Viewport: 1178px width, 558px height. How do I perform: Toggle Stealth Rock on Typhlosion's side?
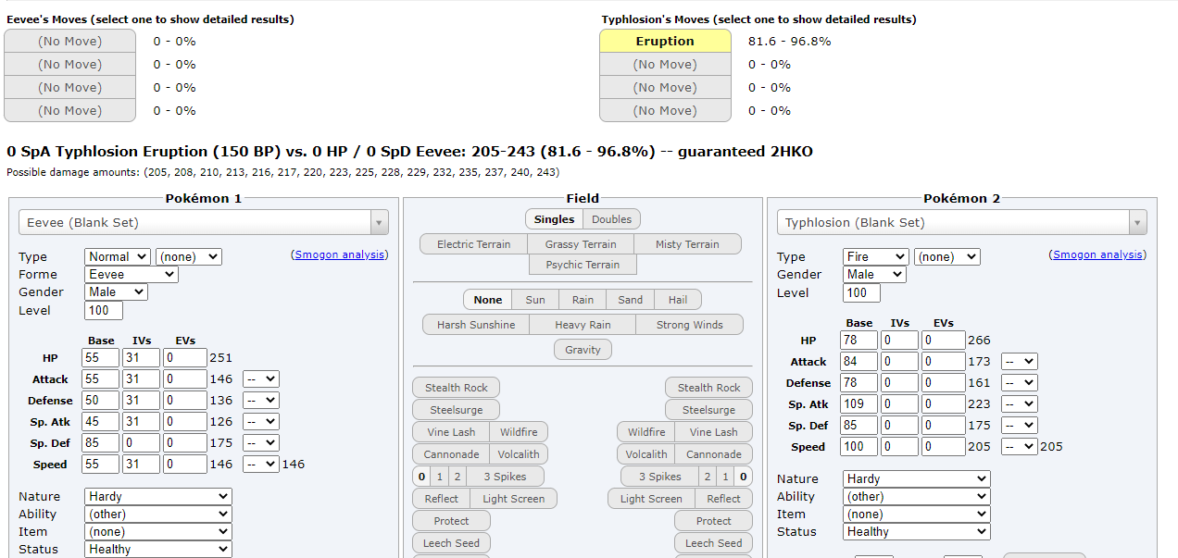(x=708, y=388)
